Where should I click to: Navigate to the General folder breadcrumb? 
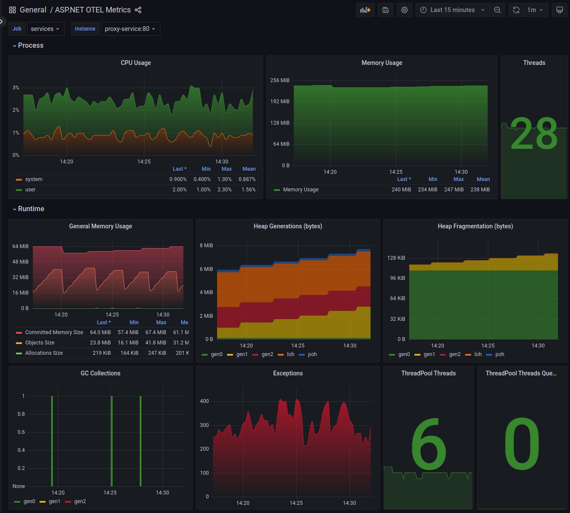pos(33,9)
